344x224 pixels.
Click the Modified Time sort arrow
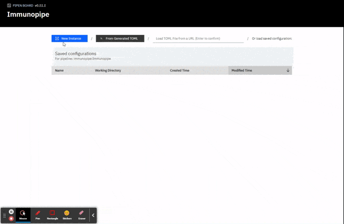click(288, 71)
